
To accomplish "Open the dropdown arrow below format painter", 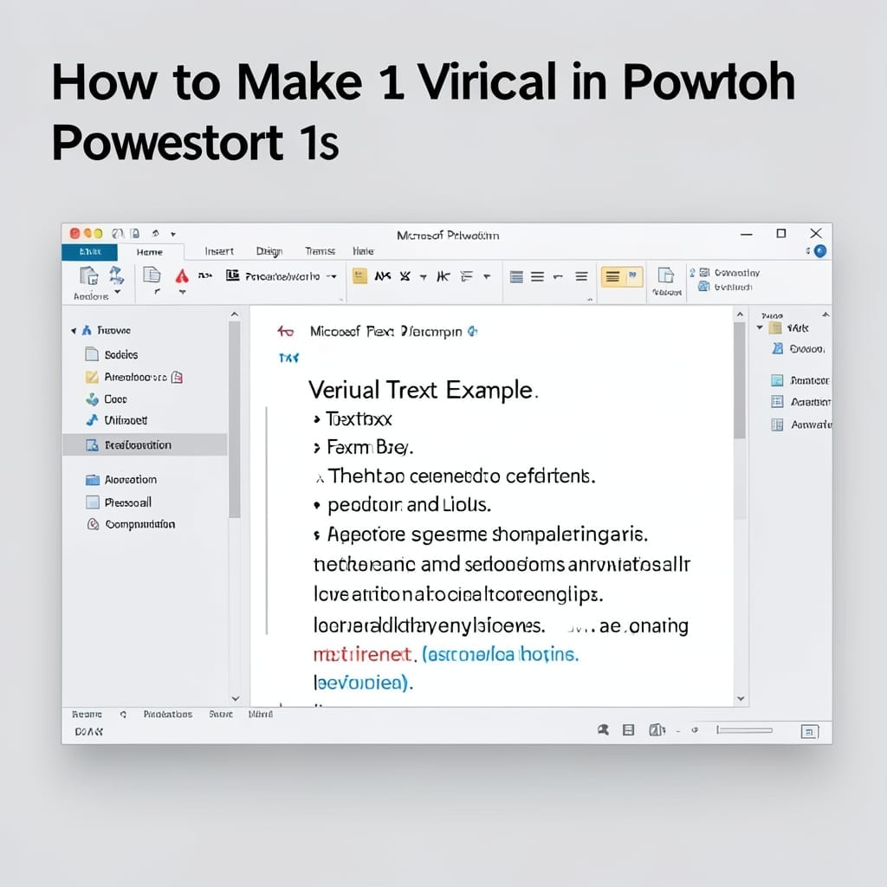I will 118,292.
